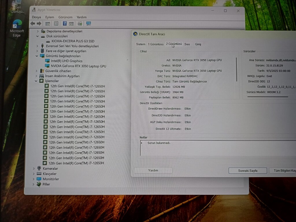Click the WDDM 3.2 driver model value

click(273, 92)
